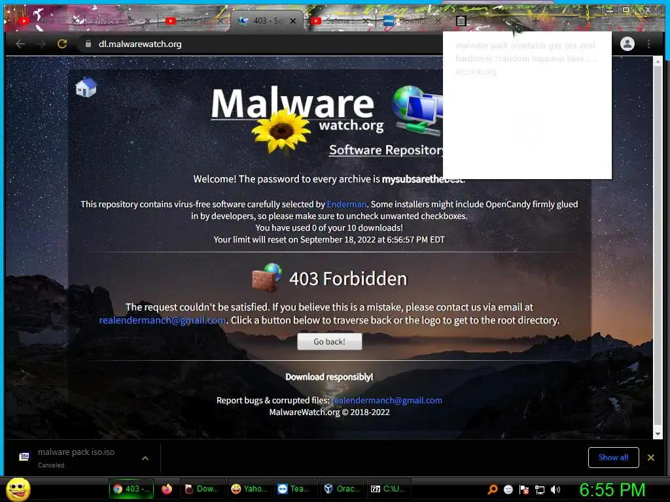Click the dl.malwarewatch.org address bar
This screenshot has height=502, width=670.
tap(260, 44)
